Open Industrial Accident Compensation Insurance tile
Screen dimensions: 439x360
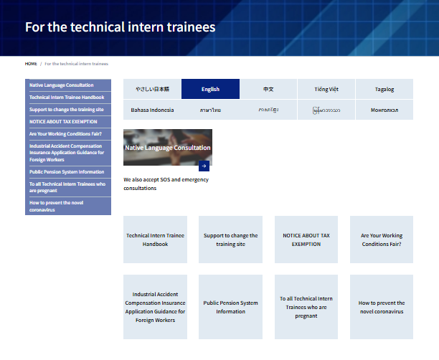pos(155,307)
